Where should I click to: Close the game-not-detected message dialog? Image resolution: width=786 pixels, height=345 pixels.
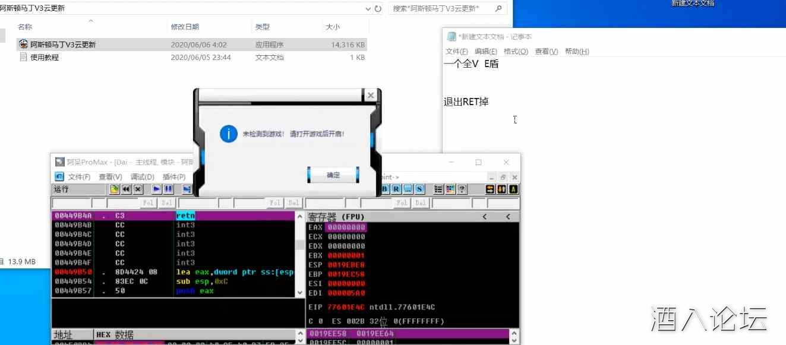coord(371,96)
